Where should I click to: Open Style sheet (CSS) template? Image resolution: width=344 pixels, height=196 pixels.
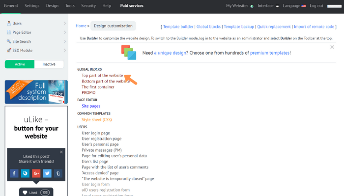tap(96, 119)
